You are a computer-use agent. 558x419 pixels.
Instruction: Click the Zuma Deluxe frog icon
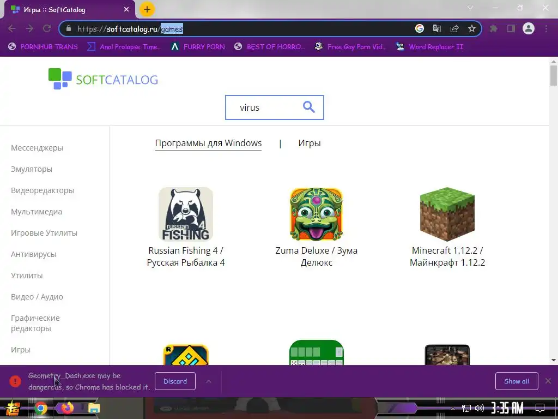pos(317,214)
